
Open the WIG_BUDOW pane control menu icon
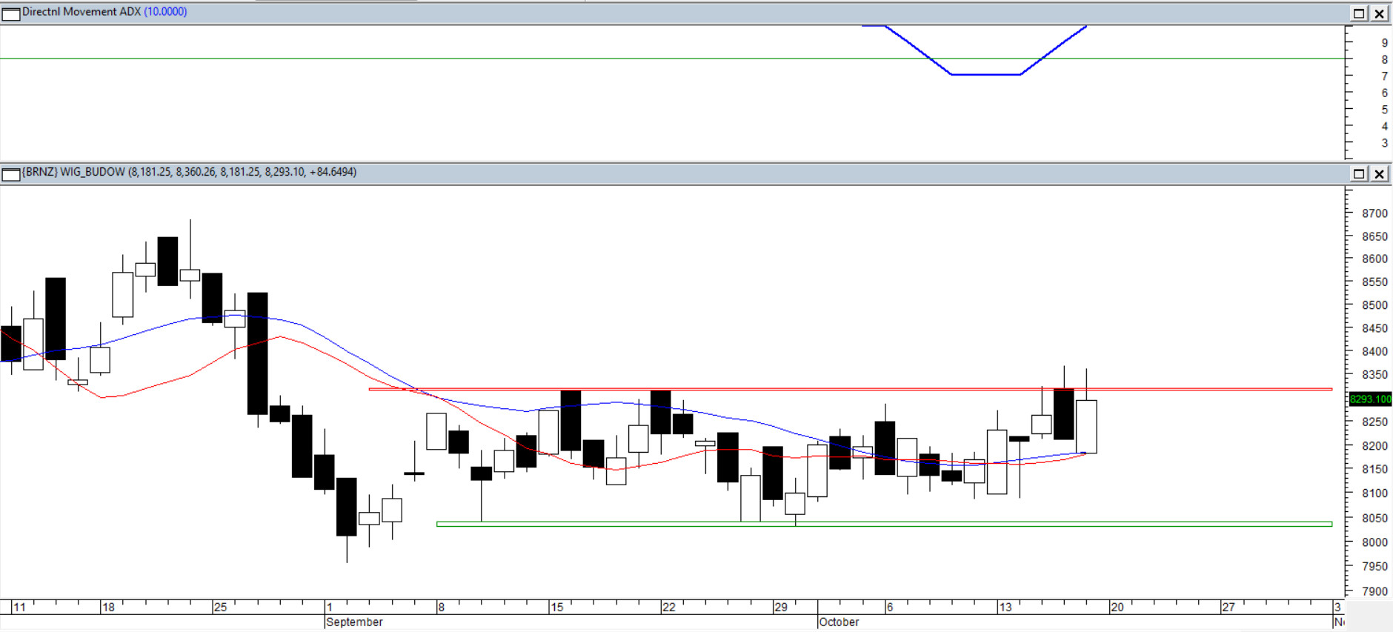point(11,175)
